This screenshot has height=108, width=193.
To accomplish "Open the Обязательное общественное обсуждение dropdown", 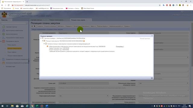I will point(163,83).
